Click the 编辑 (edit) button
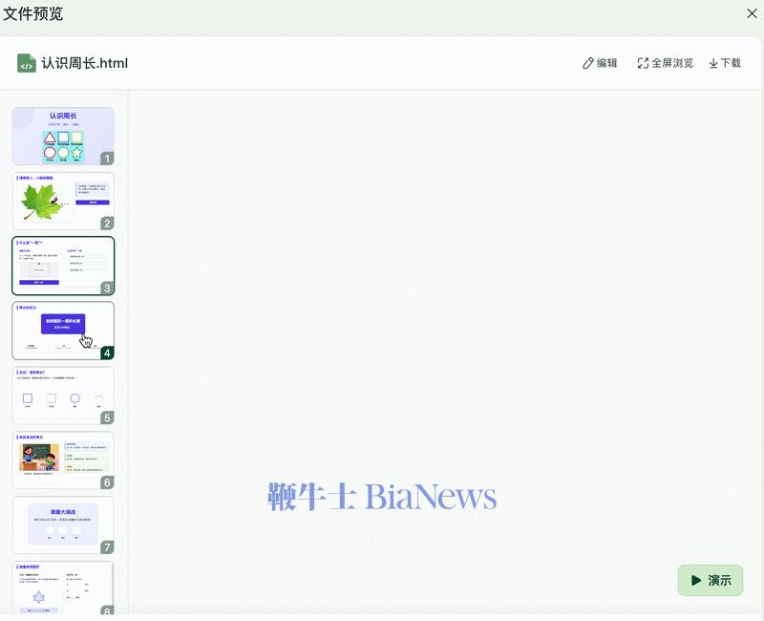Image resolution: width=764 pixels, height=621 pixels. pos(600,63)
